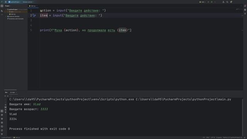
Task: Open more run actions menu
Action: pyautogui.click(x=215, y=2)
